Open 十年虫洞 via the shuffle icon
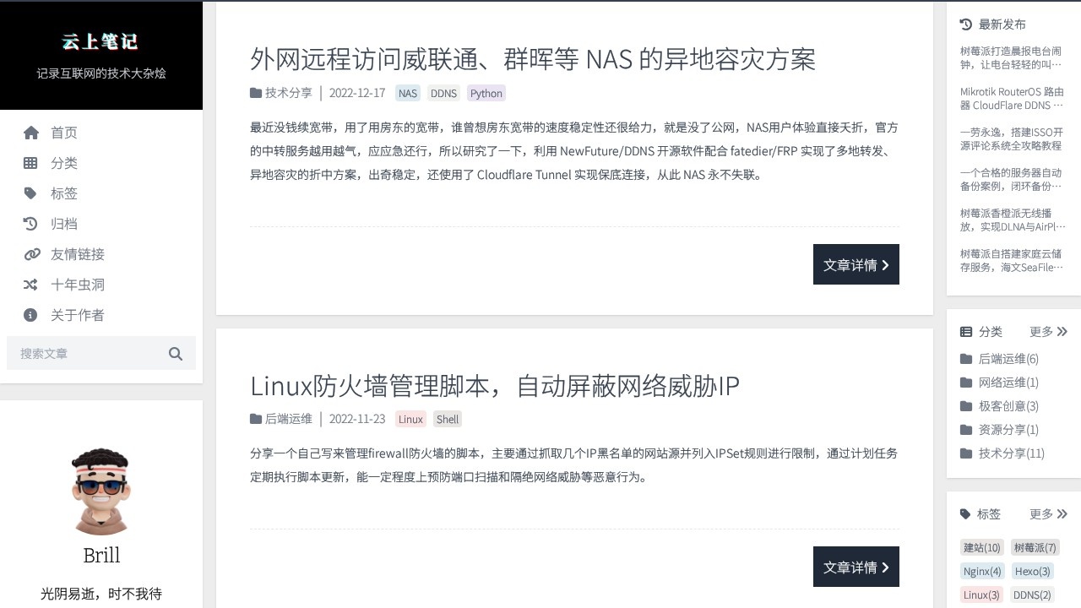The height and width of the screenshot is (608, 1081). 31,285
